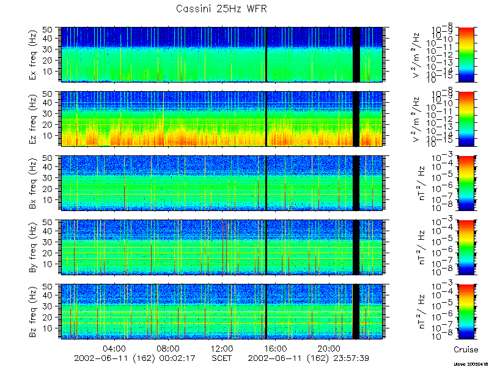Click the "04:00" time axis label
This screenshot has height=367, width=489.
click(116, 348)
